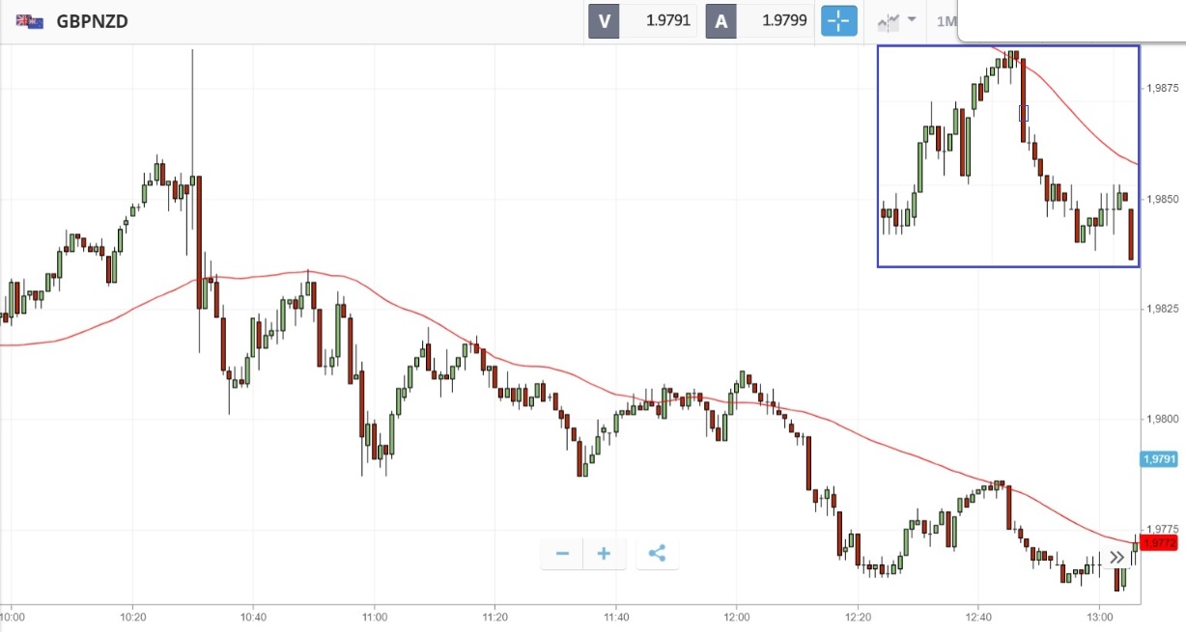Viewport: 1186px width, 632px height.
Task: Click the V sell button
Action: tap(604, 20)
